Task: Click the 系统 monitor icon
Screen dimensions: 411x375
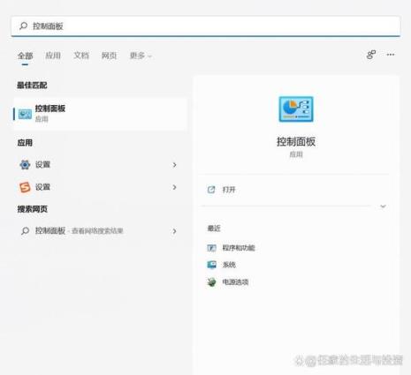Action: click(211, 265)
